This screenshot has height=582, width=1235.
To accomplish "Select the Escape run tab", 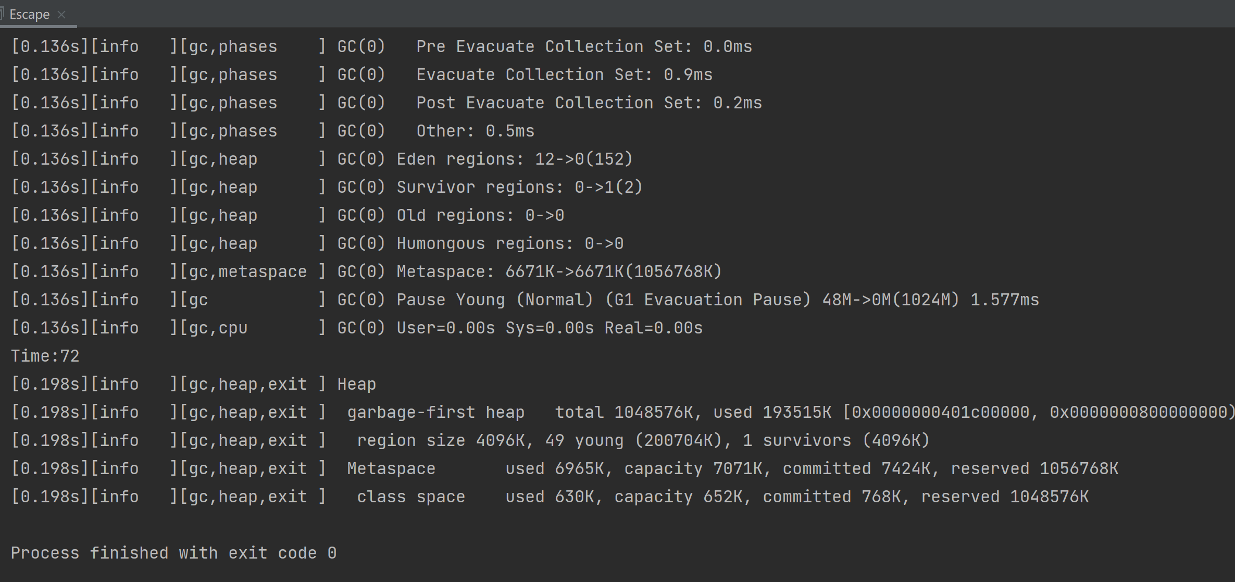I will [x=29, y=14].
